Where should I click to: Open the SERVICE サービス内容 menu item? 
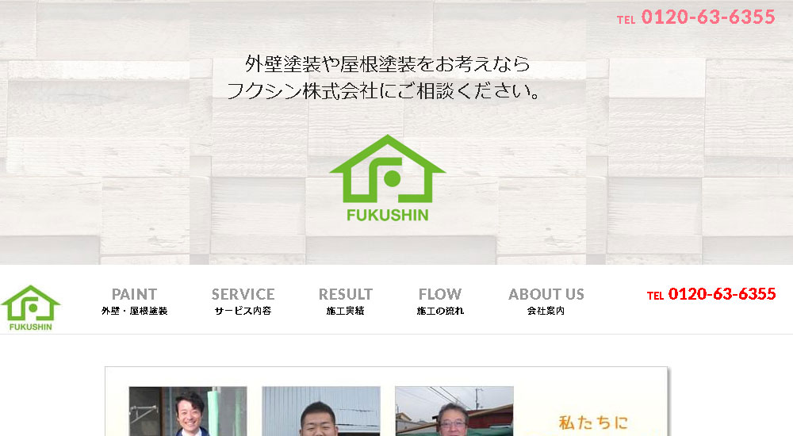243,301
